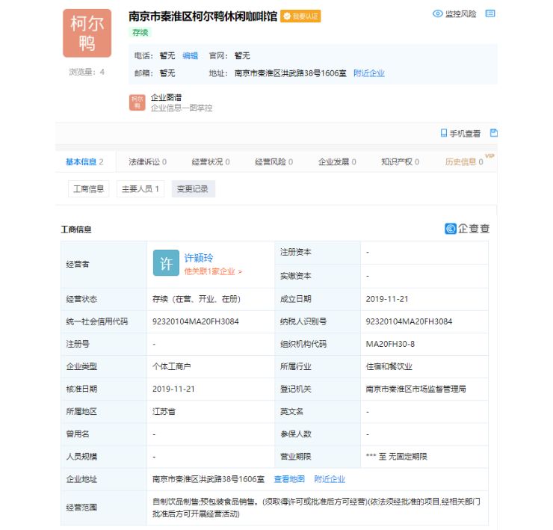Open the 企业图谱 small logo icon

point(138,102)
